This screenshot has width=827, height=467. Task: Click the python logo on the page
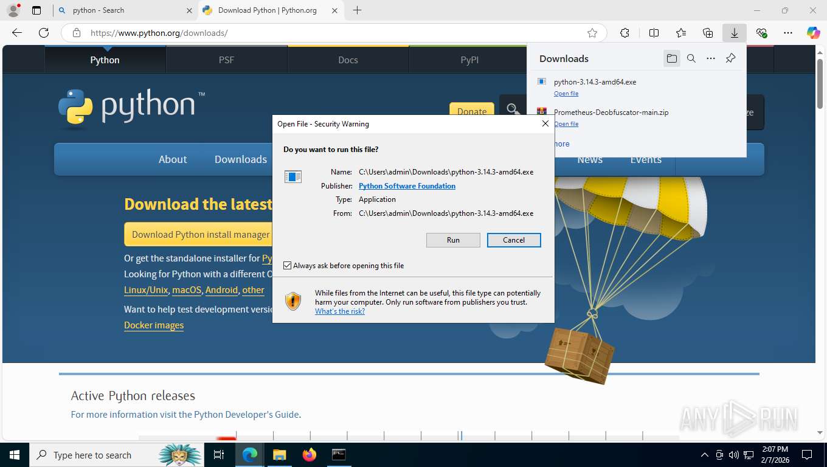[131, 108]
